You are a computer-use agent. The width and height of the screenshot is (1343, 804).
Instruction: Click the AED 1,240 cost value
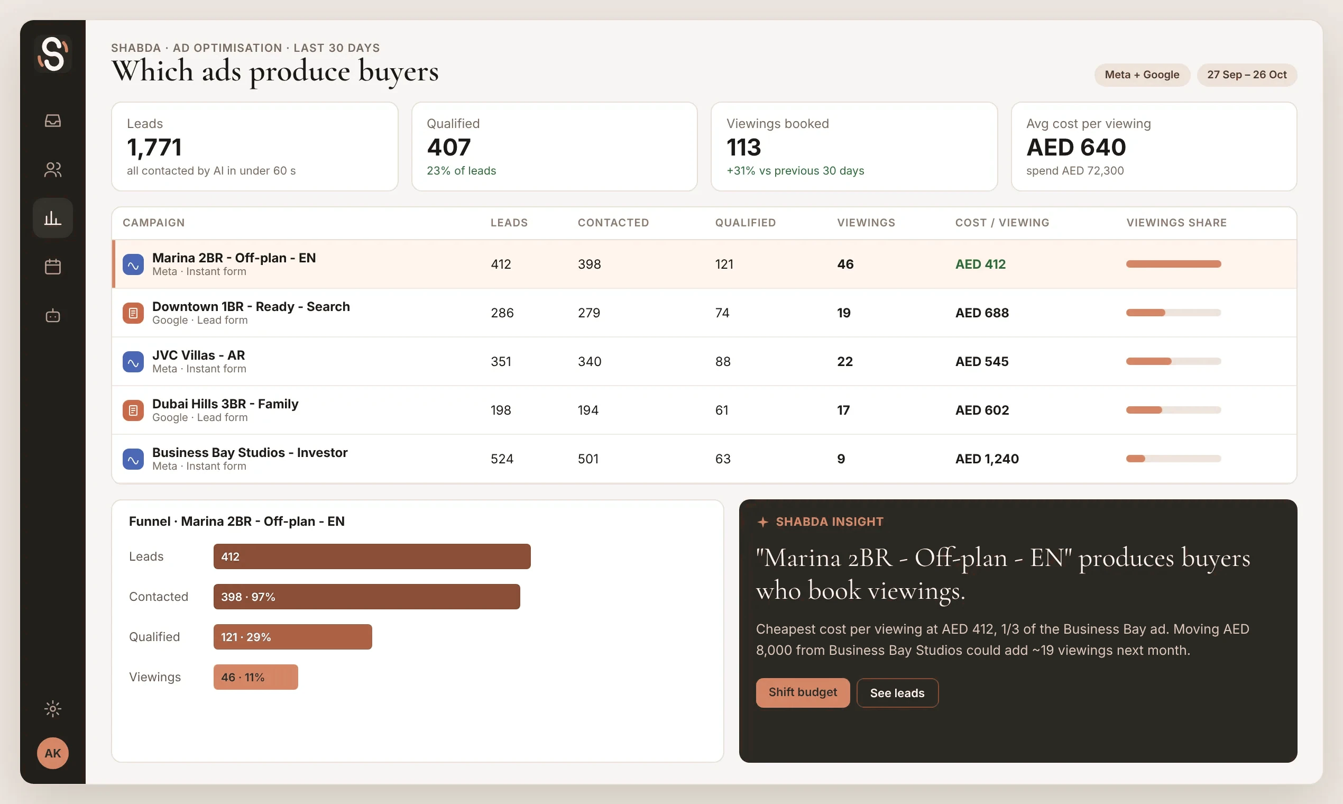click(x=987, y=459)
